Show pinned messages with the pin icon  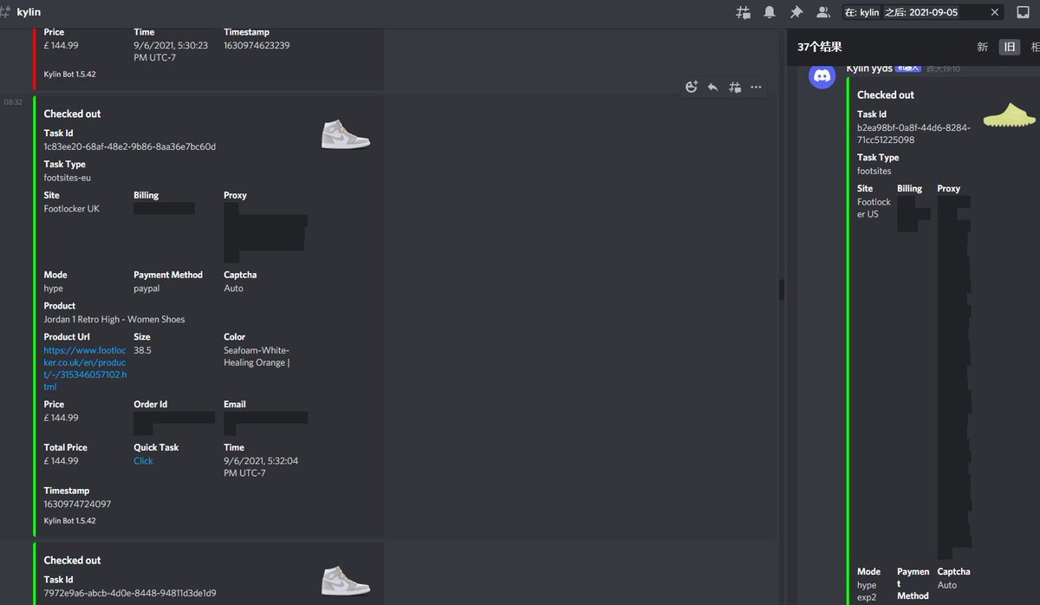click(x=796, y=12)
